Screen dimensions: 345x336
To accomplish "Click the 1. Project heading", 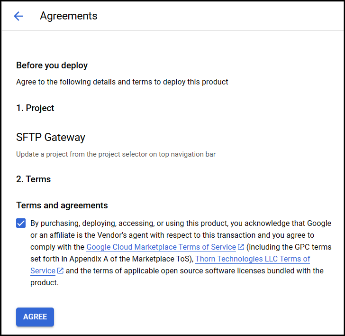I will pyautogui.click(x=35, y=108).
